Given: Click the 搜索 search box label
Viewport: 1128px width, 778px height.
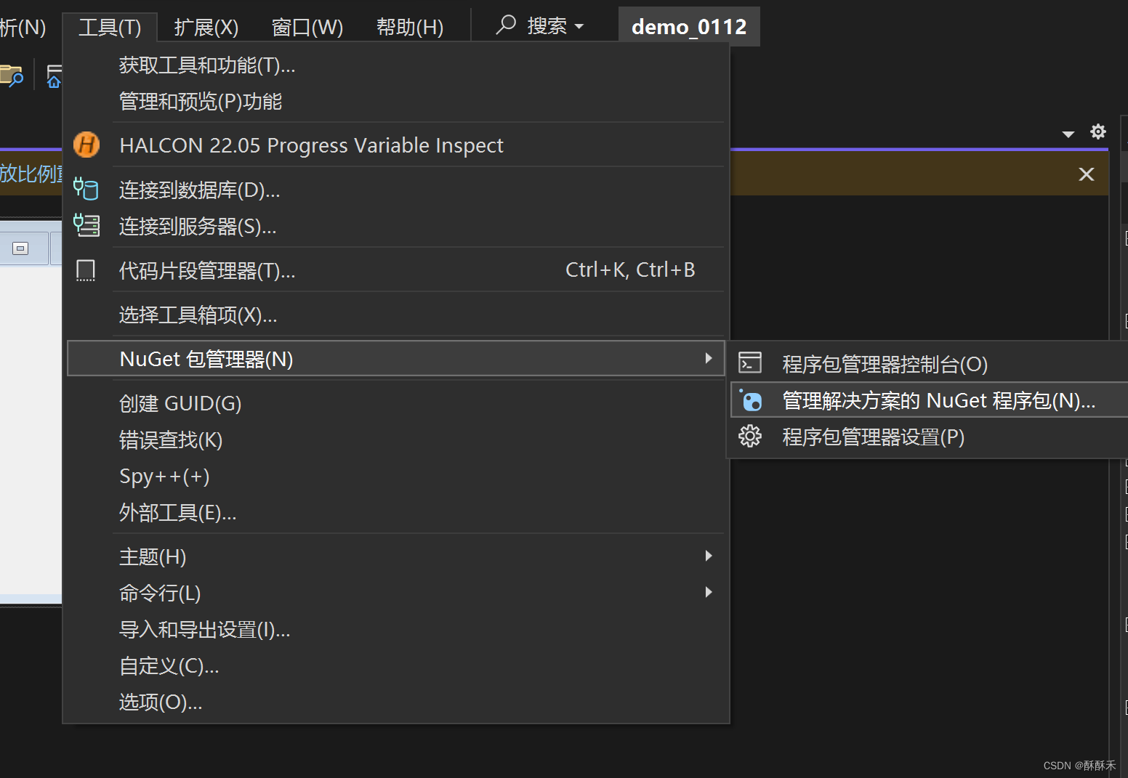Looking at the screenshot, I should tap(547, 26).
